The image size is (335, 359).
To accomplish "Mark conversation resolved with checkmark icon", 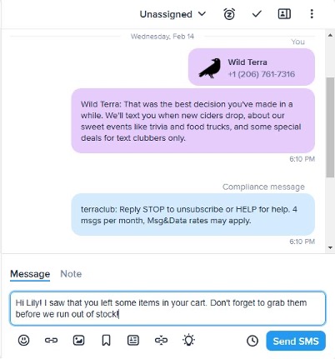I will (x=257, y=14).
